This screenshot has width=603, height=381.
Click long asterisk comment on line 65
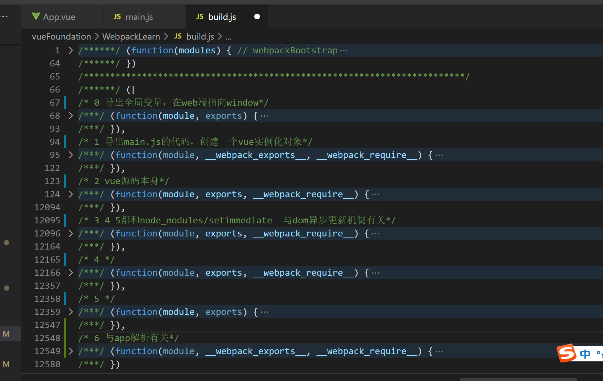(274, 76)
